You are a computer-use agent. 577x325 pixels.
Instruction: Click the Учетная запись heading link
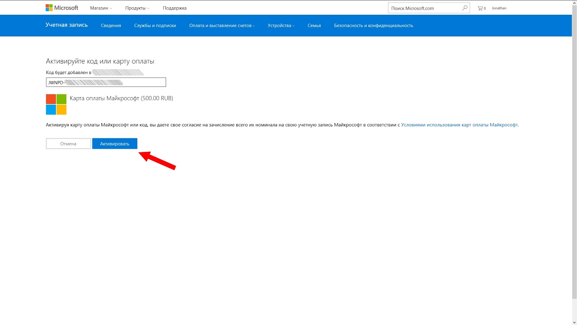click(67, 25)
